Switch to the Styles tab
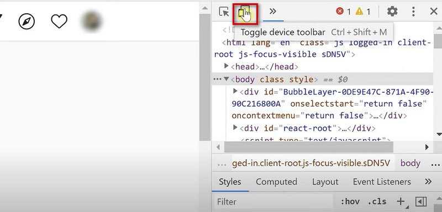 [230, 182]
